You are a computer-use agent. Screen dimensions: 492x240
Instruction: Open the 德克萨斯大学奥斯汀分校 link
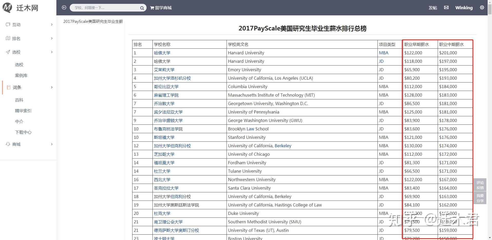(176, 231)
